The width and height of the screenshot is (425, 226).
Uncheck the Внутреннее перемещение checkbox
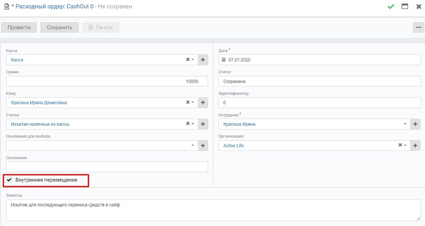9,180
